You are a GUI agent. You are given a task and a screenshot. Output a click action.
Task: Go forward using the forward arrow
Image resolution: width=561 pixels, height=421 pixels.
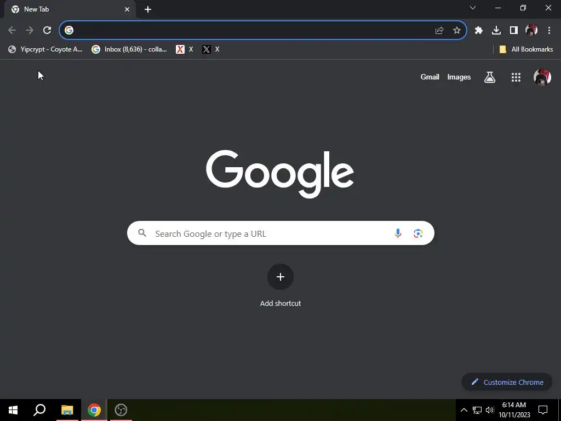click(30, 31)
